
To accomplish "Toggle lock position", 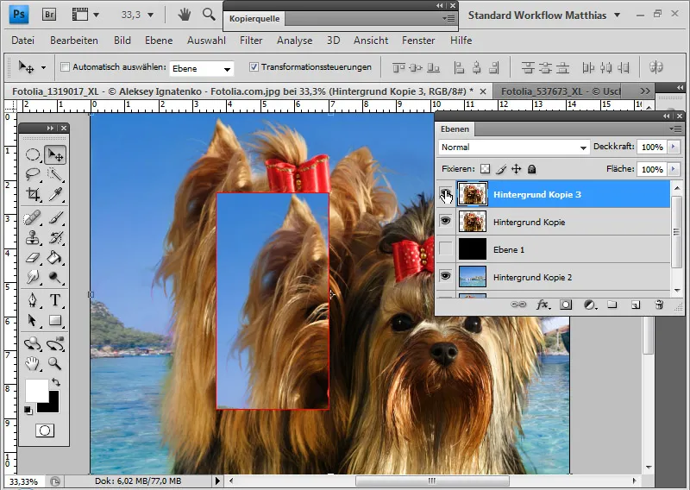I will tap(516, 168).
